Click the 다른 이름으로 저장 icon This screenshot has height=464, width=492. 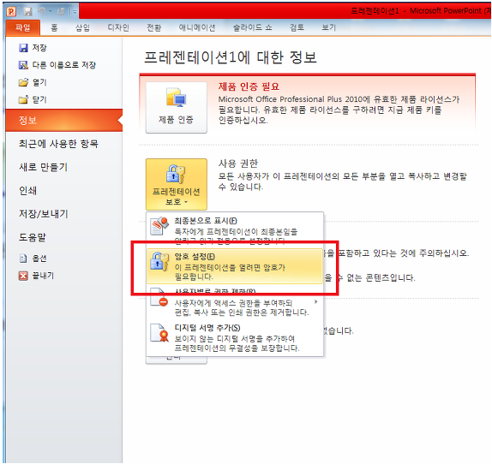click(x=23, y=65)
